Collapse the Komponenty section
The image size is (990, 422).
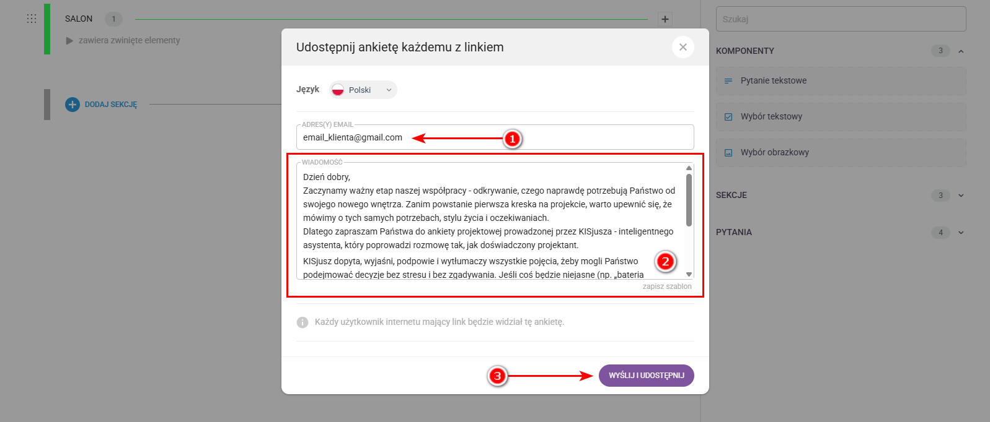(961, 51)
